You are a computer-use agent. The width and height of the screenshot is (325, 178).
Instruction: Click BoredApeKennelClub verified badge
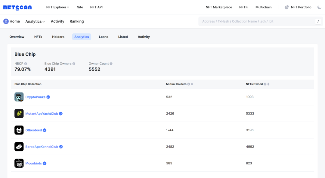pos(61,147)
